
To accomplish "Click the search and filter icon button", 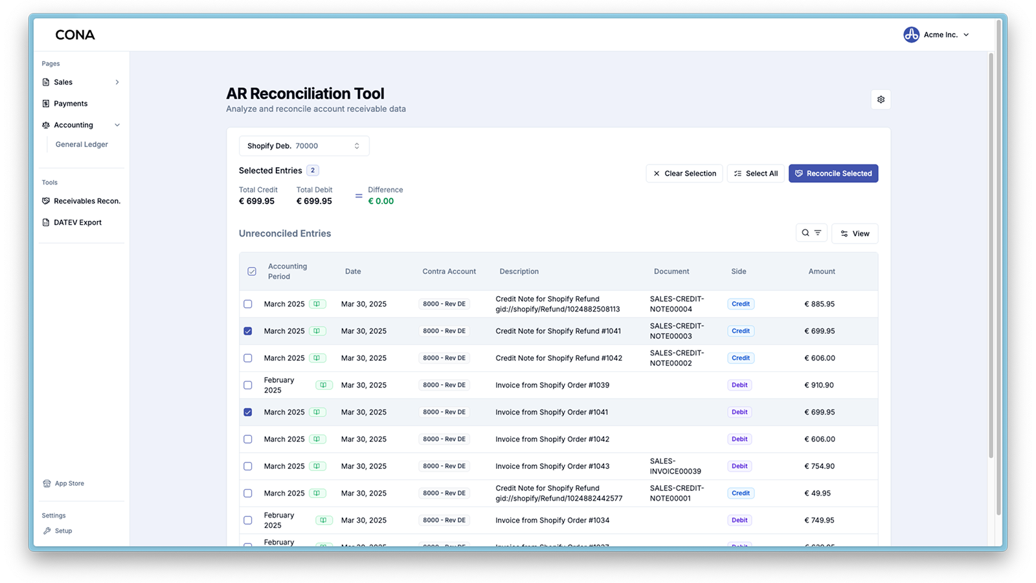I will coord(811,233).
